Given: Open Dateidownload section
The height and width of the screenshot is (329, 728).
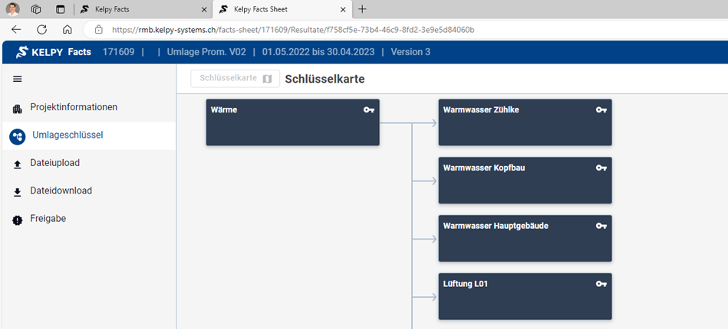Looking at the screenshot, I should 61,191.
